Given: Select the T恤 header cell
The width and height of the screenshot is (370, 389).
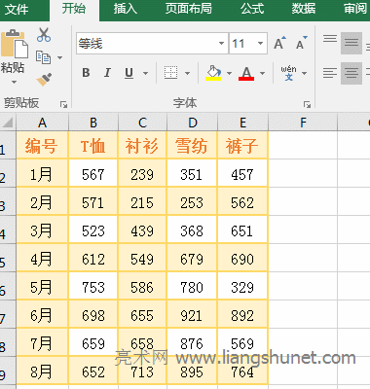Looking at the screenshot, I should click(x=93, y=145).
